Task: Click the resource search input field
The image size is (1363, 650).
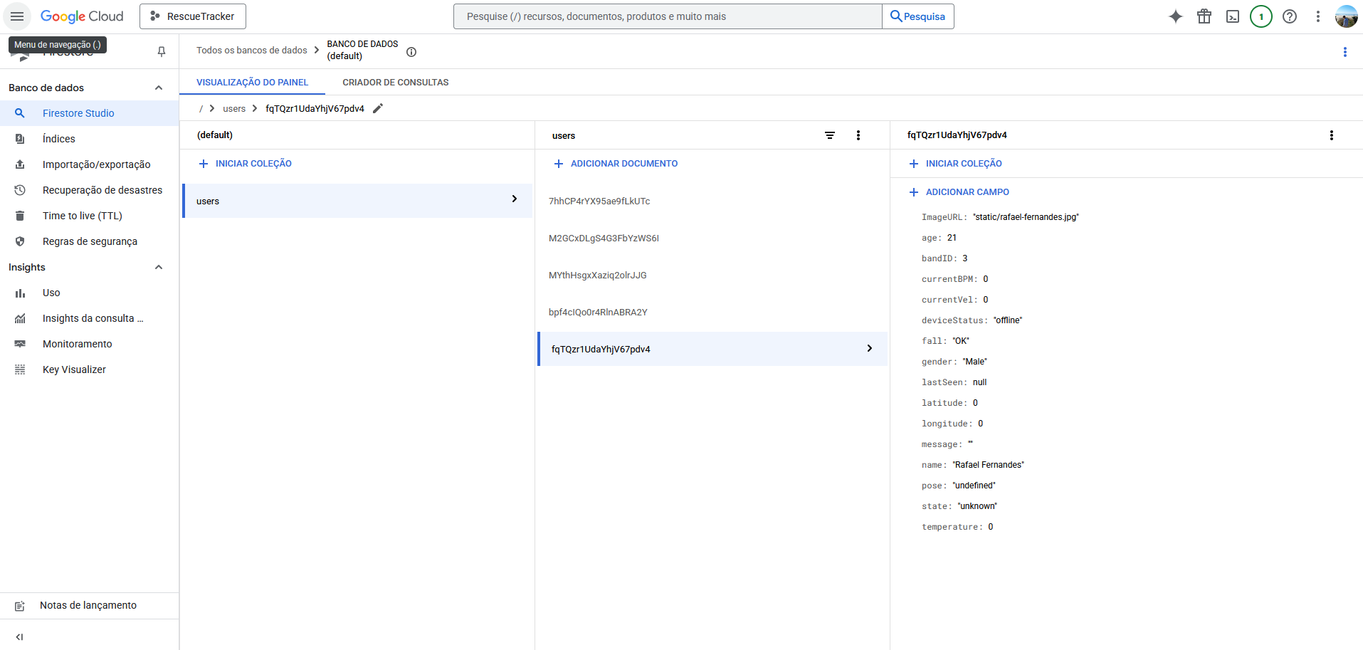Action: point(667,16)
